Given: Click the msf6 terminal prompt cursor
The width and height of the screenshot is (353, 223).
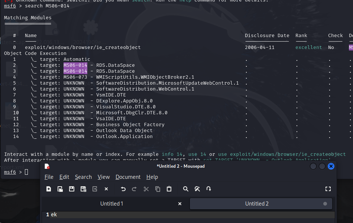Looking at the screenshot, I should 26,172.
